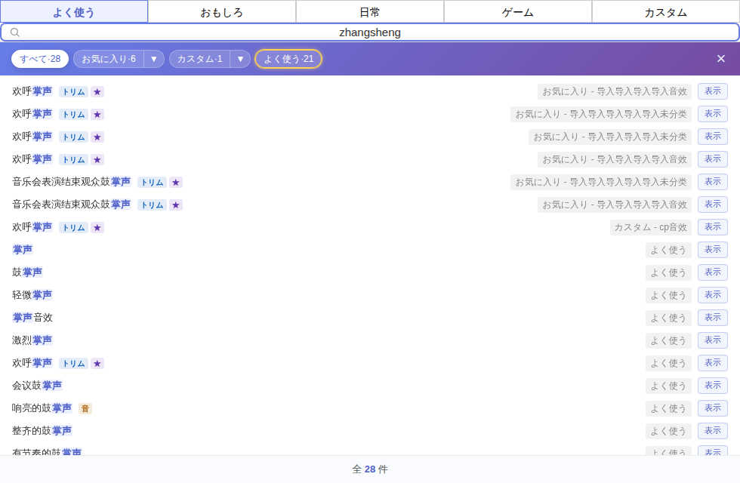Screen dimensions: 740x483
Task: Click トリム tag on 欢呼掌声 よく使う row
Action: pyautogui.click(x=74, y=363)
